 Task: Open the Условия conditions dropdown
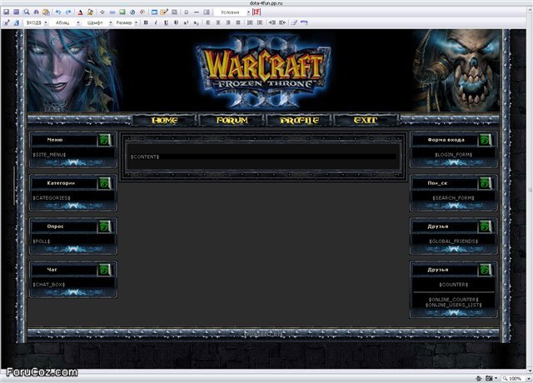coord(232,12)
